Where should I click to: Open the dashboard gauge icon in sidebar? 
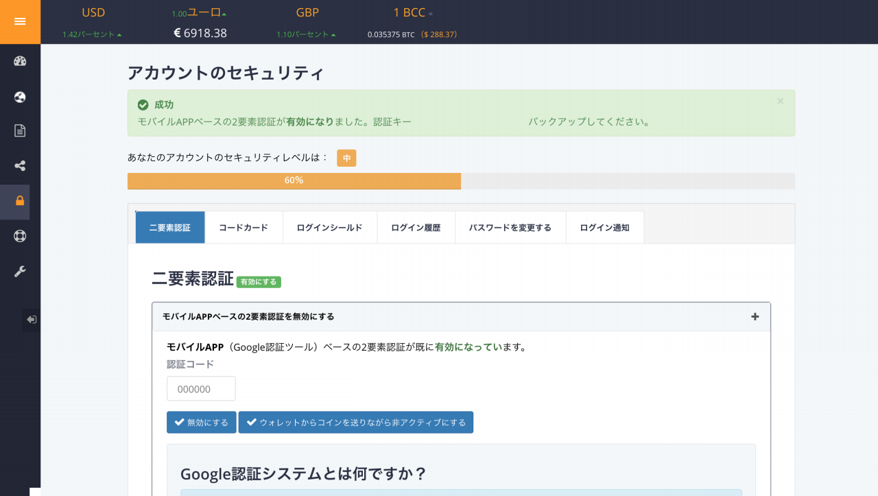(20, 61)
